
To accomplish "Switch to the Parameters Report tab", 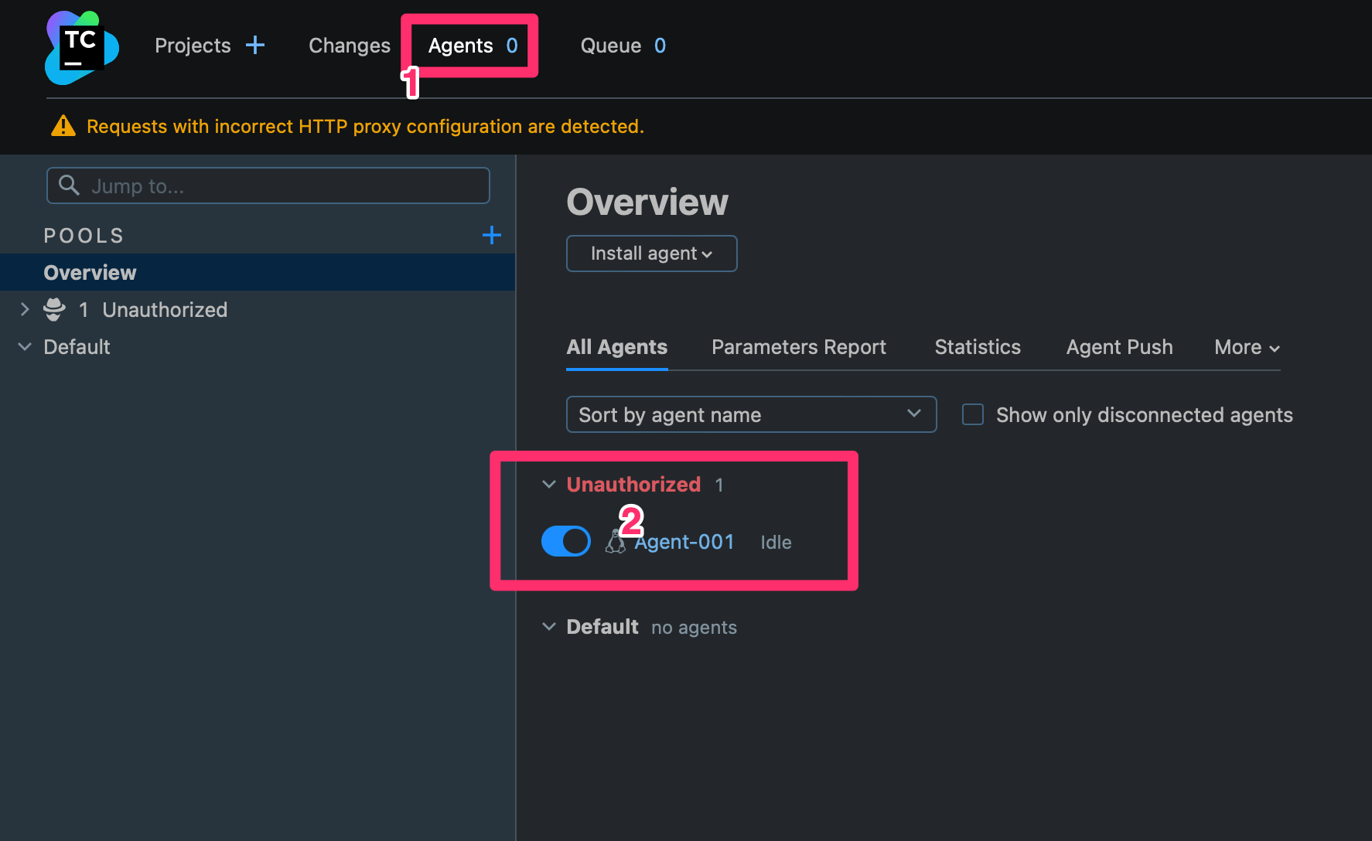I will pos(798,348).
